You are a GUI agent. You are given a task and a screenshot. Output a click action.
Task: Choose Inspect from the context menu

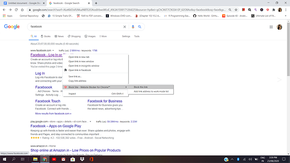pyautogui.click(x=96, y=94)
